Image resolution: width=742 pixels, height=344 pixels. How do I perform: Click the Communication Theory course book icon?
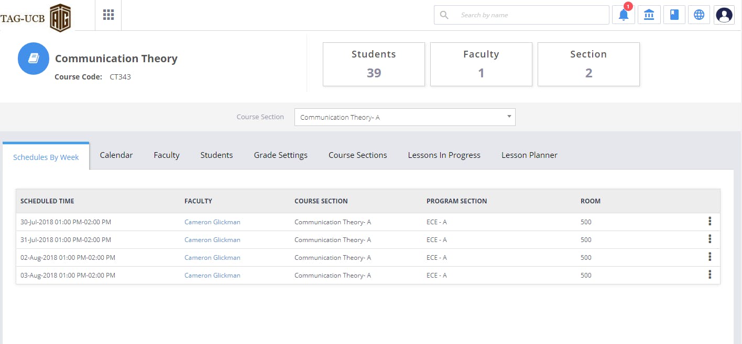[x=33, y=58]
